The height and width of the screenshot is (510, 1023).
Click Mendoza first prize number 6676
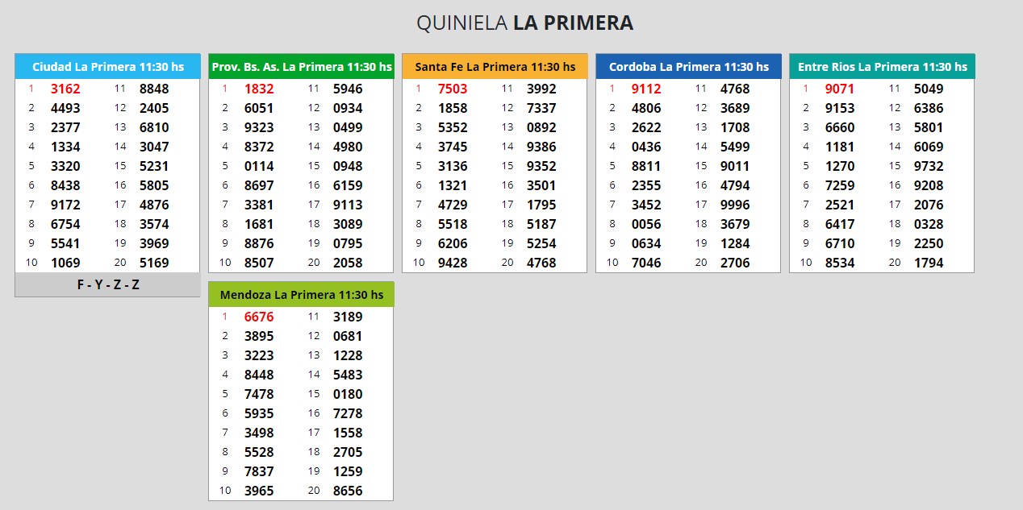tap(259, 317)
